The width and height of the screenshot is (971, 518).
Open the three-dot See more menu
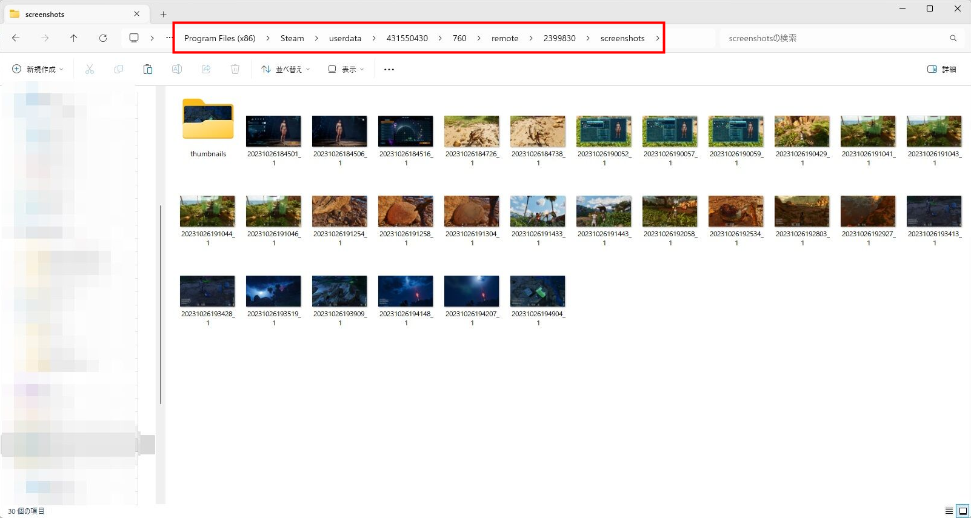point(389,69)
